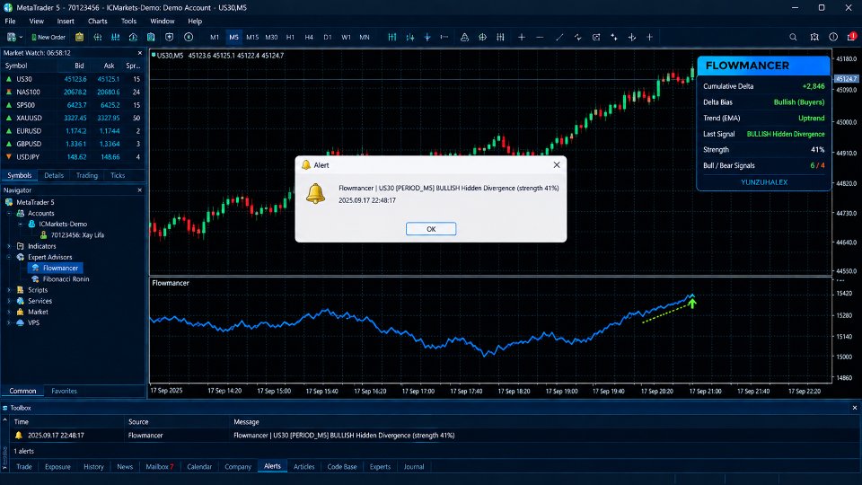Switch to the Journal tab
The image size is (862, 485).
[x=414, y=466]
